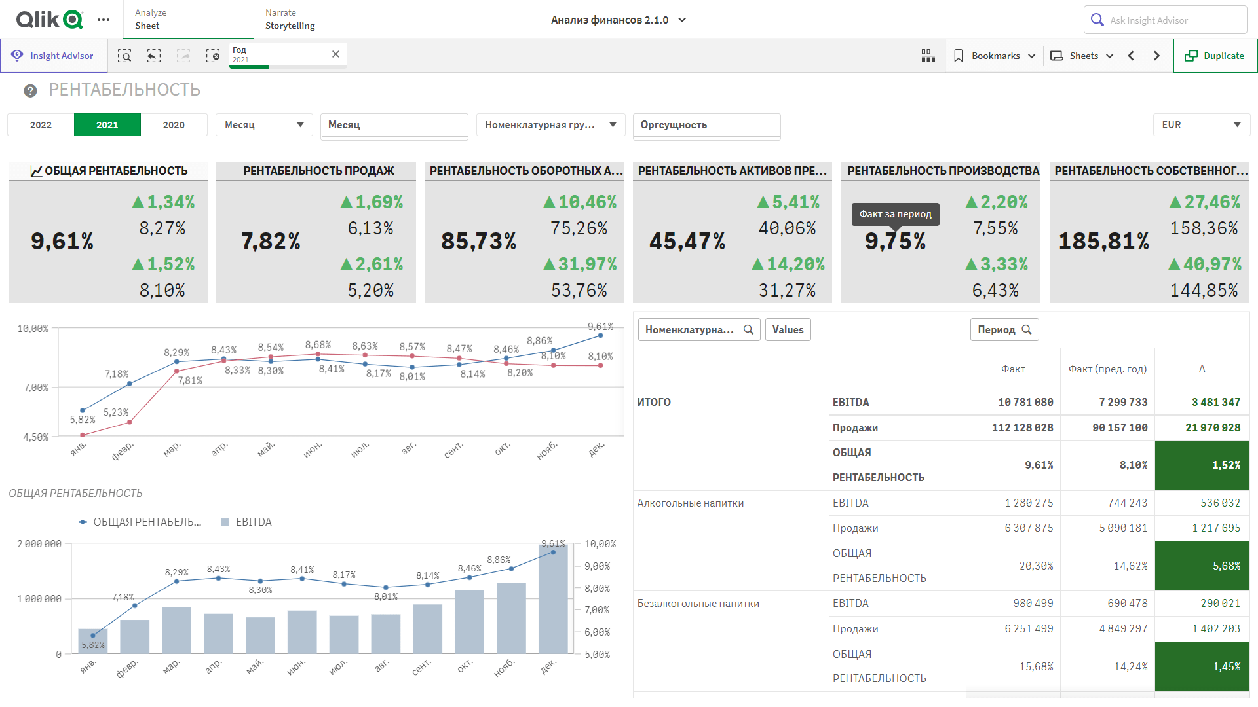Click the smart search selection icon
The image size is (1258, 707).
124,56
